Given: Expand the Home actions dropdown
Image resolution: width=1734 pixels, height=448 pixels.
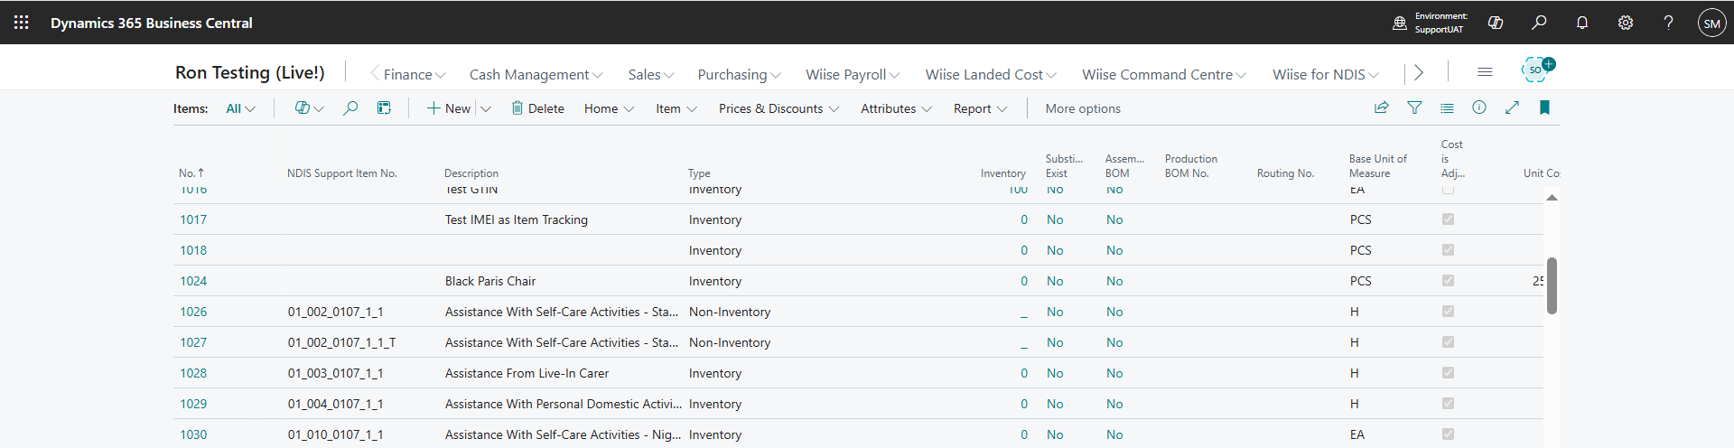Looking at the screenshot, I should (x=609, y=108).
